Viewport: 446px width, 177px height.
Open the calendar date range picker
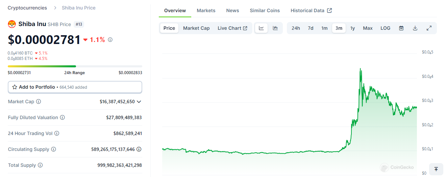pos(401,28)
